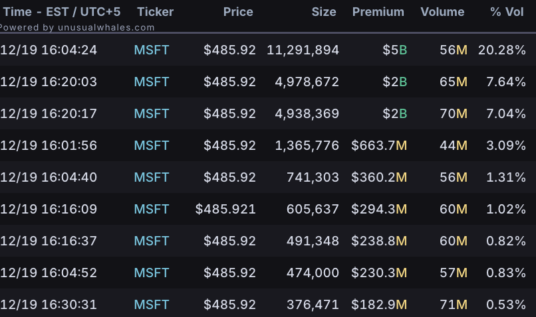Sort by the Premium column header
The width and height of the screenshot is (536, 317).
[x=378, y=12]
